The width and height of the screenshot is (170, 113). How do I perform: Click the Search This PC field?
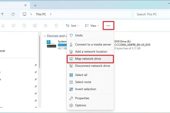click(152, 14)
